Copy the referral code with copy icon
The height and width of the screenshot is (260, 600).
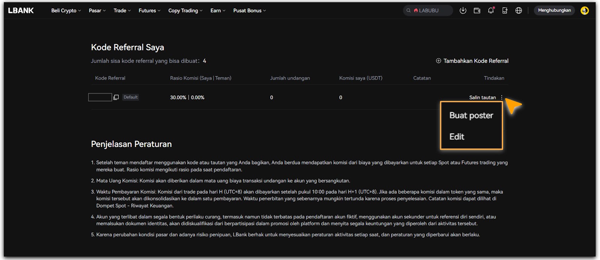coord(116,97)
